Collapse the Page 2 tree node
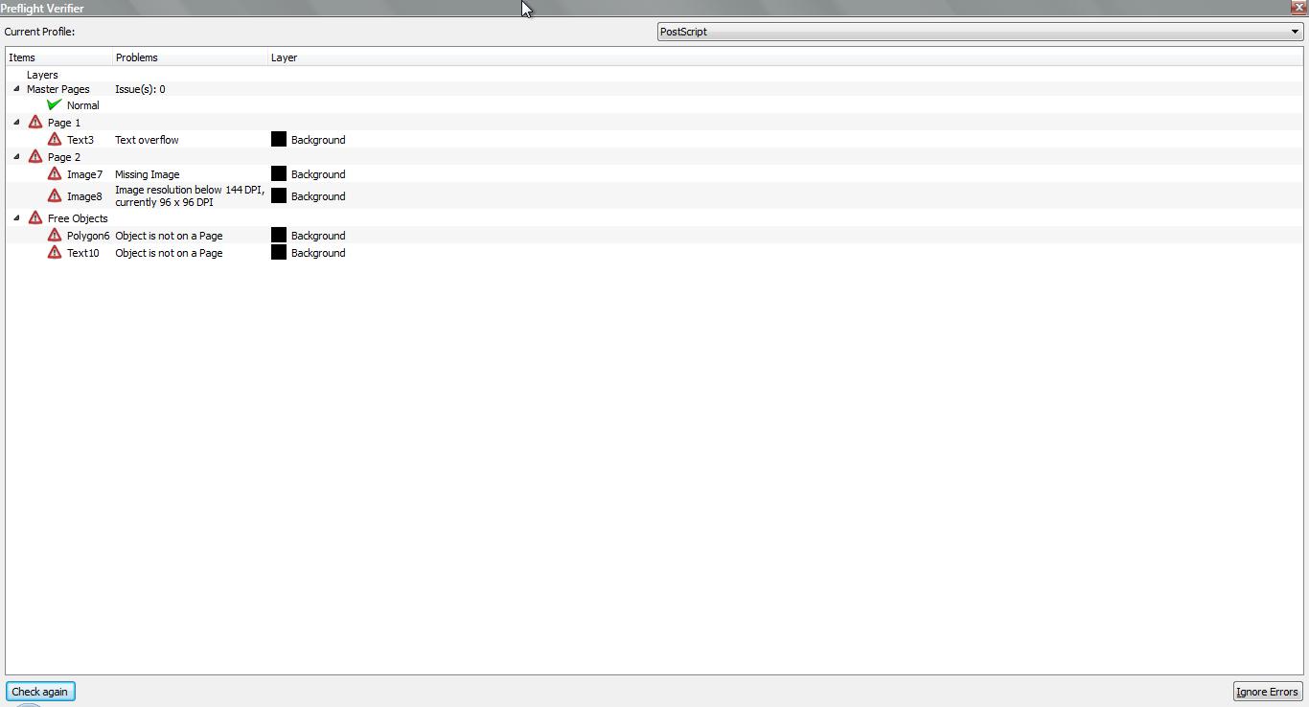 tap(16, 157)
